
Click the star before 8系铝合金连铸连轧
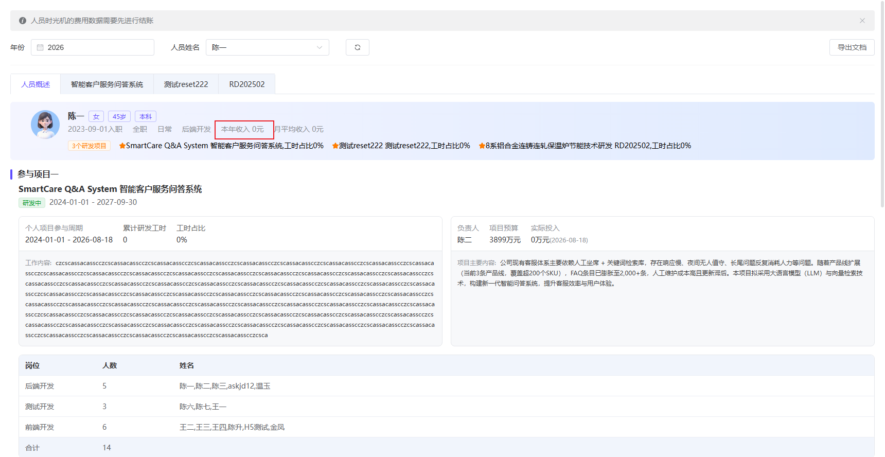coord(482,146)
